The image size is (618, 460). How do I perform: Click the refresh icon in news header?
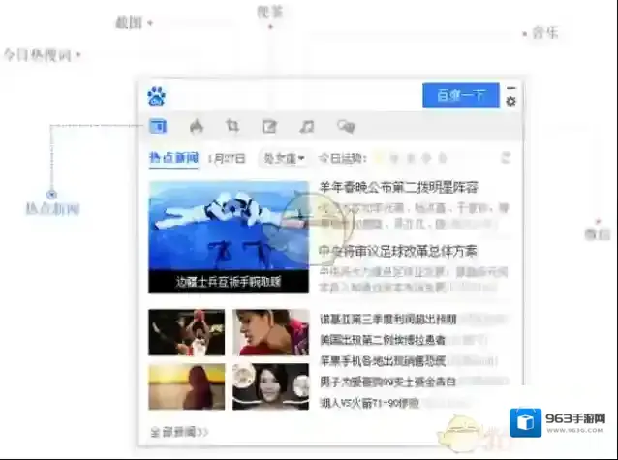(x=506, y=158)
